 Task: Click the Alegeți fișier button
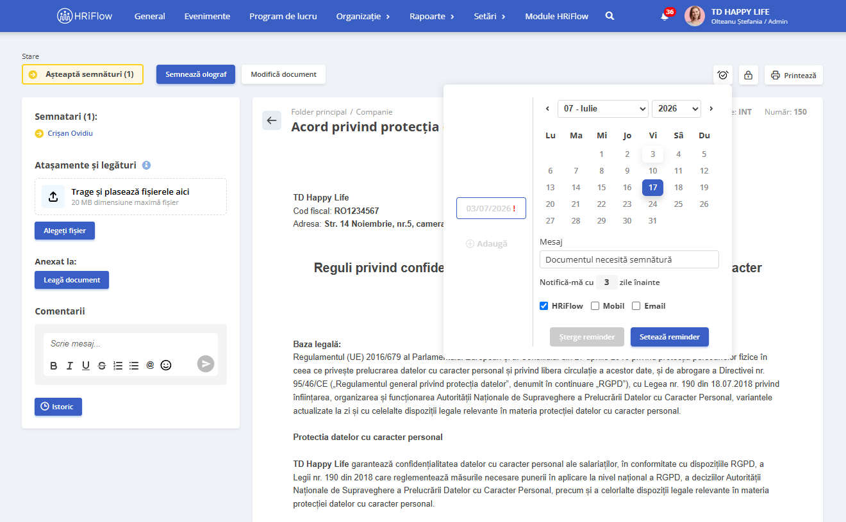coord(65,231)
